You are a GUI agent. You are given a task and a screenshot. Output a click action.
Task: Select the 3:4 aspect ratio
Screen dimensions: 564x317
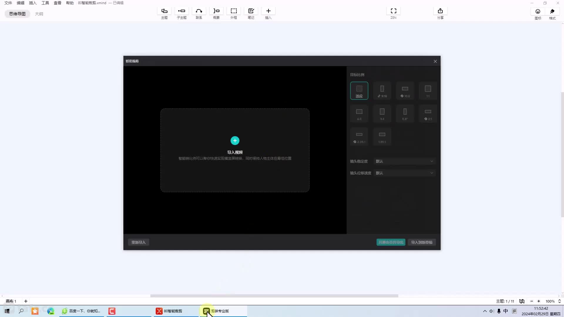[382, 114]
